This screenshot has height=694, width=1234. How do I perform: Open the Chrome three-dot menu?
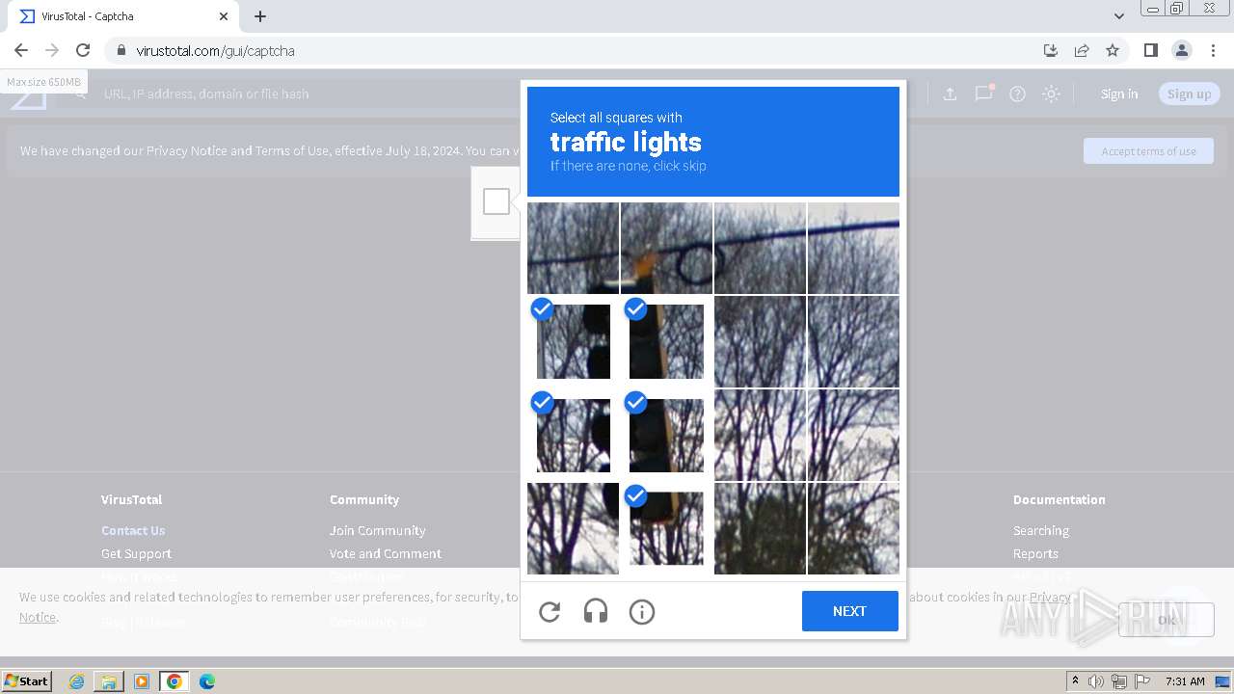click(1213, 50)
